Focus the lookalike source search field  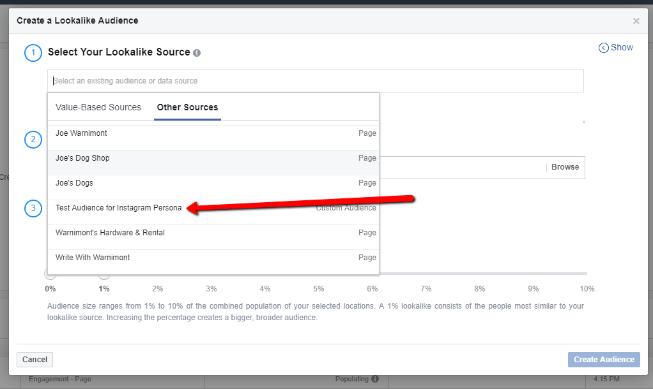coord(315,81)
